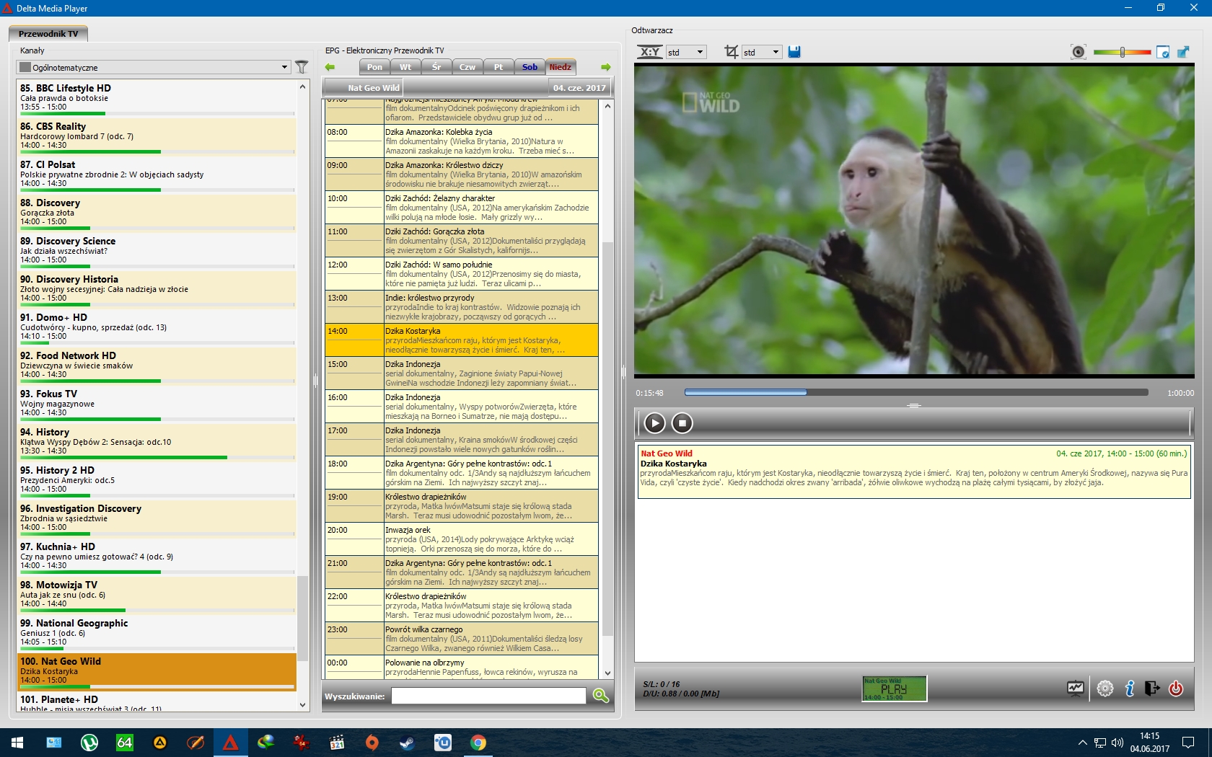The height and width of the screenshot is (757, 1212).
Task: Open the notification center icon
Action: [x=1187, y=743]
